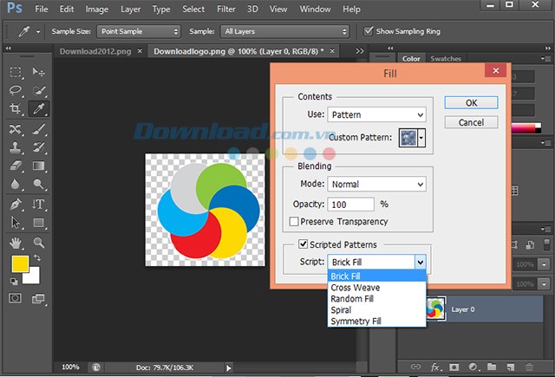Toggle Show Sampling Ring checkbox
Viewport: 555px width, 377px height.
pyautogui.click(x=369, y=31)
